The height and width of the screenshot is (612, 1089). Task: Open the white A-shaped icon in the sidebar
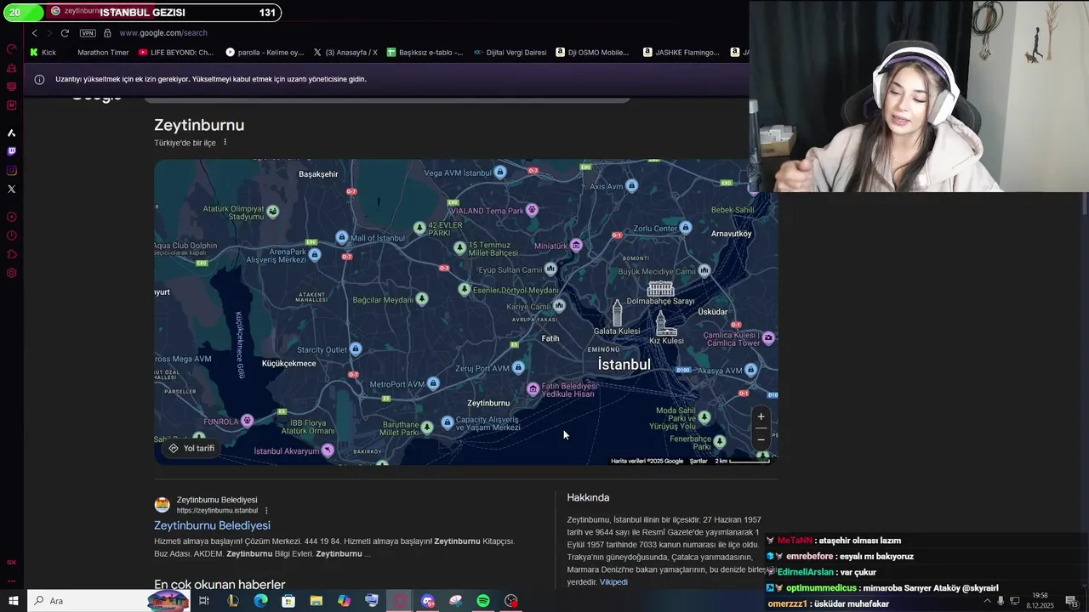[x=12, y=133]
